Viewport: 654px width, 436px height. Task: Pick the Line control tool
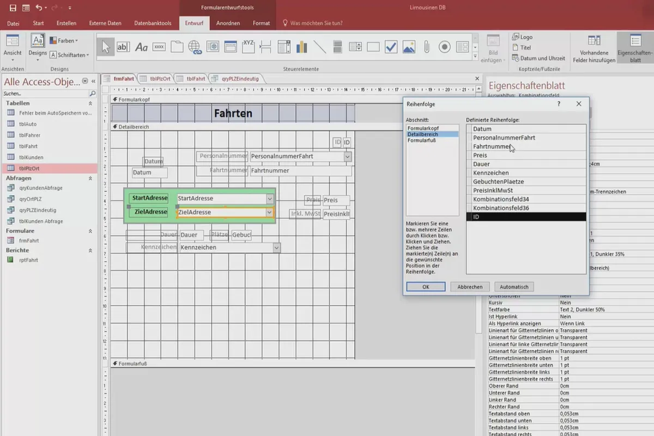320,47
